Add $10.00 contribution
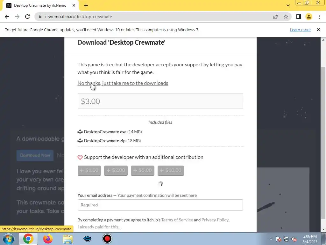The height and width of the screenshot is (245, 326). click(x=171, y=170)
